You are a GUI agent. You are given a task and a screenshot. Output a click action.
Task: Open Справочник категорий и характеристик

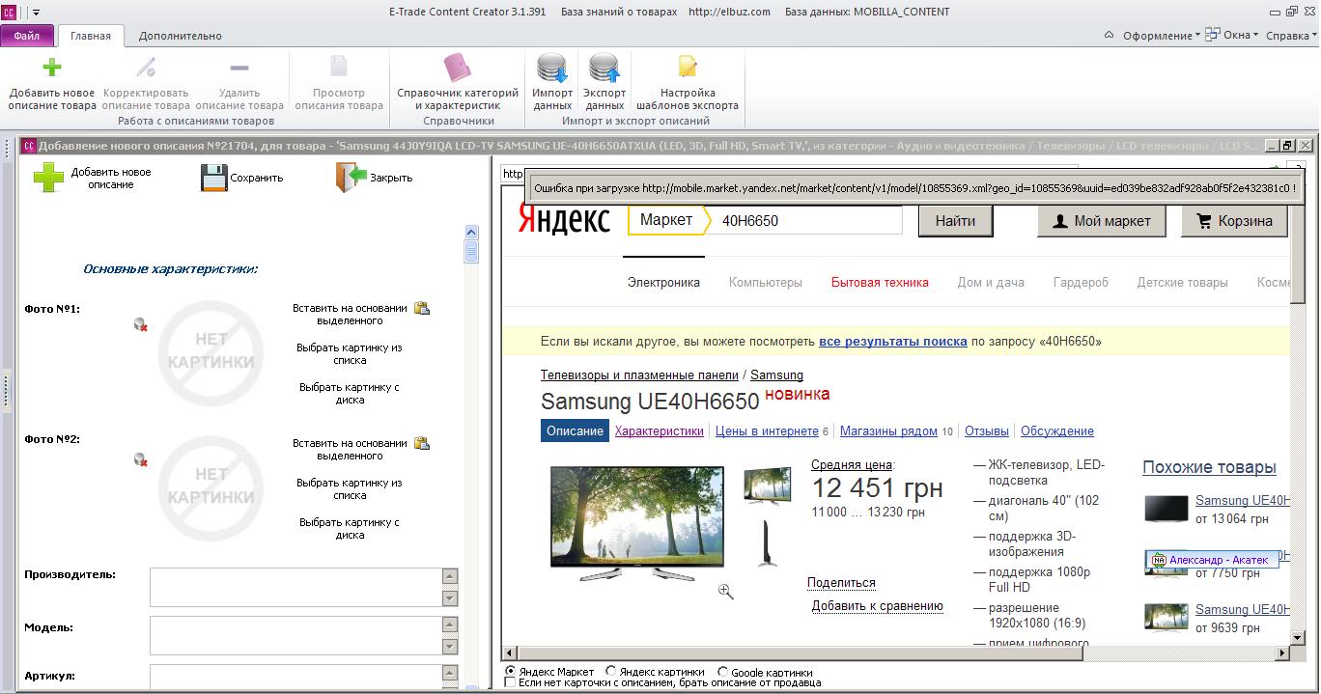pyautogui.click(x=458, y=67)
